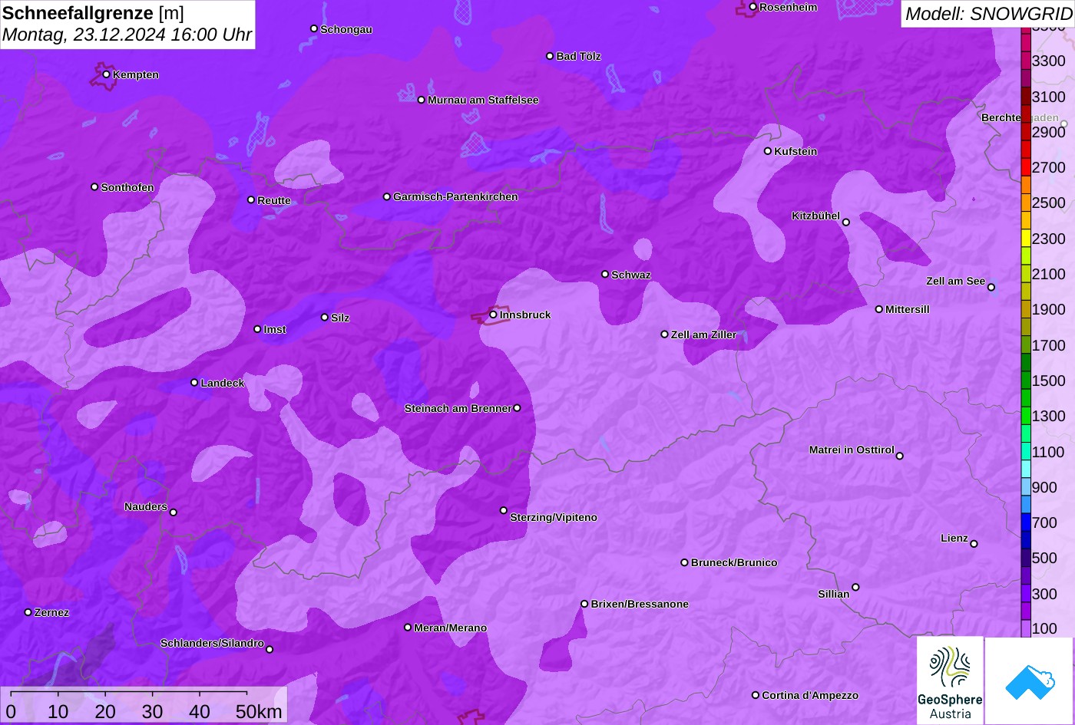This screenshot has height=725, width=1075.
Task: Select the Innsbruck city marker
Action: pos(493,315)
